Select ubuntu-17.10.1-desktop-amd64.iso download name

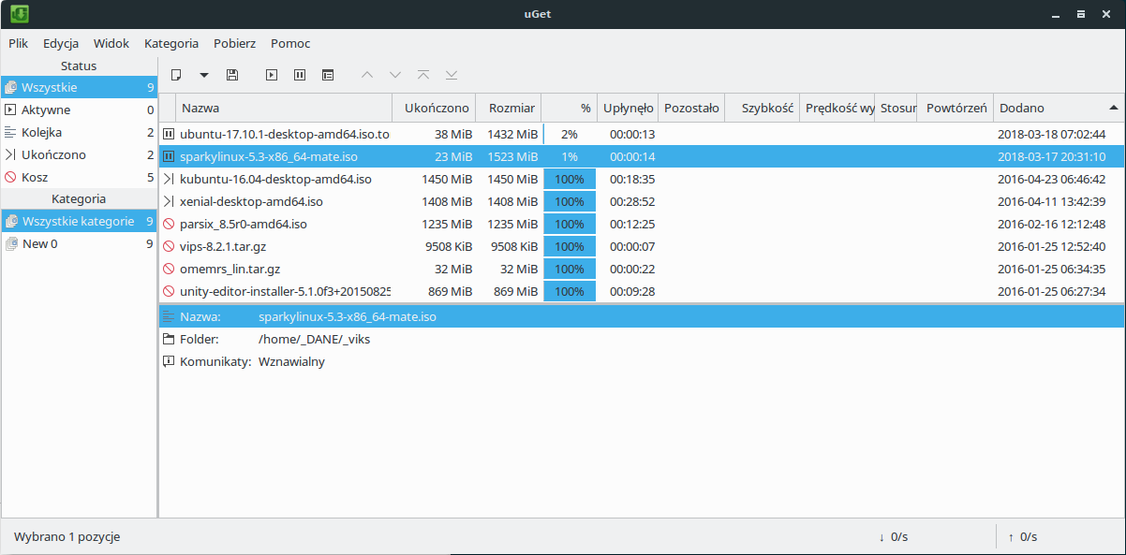[285, 134]
